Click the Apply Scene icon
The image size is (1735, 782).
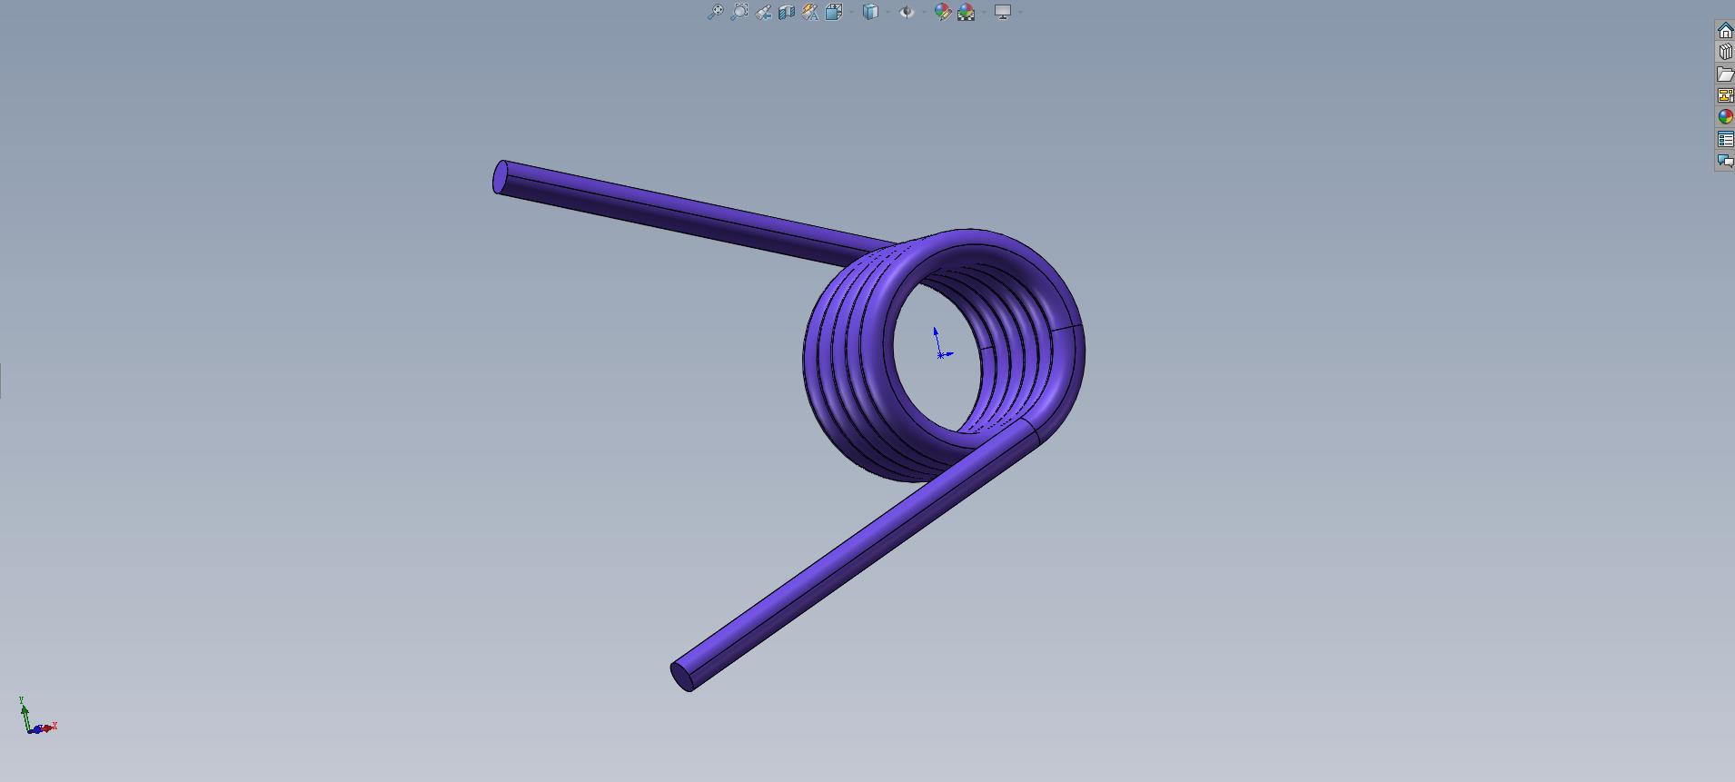(967, 12)
